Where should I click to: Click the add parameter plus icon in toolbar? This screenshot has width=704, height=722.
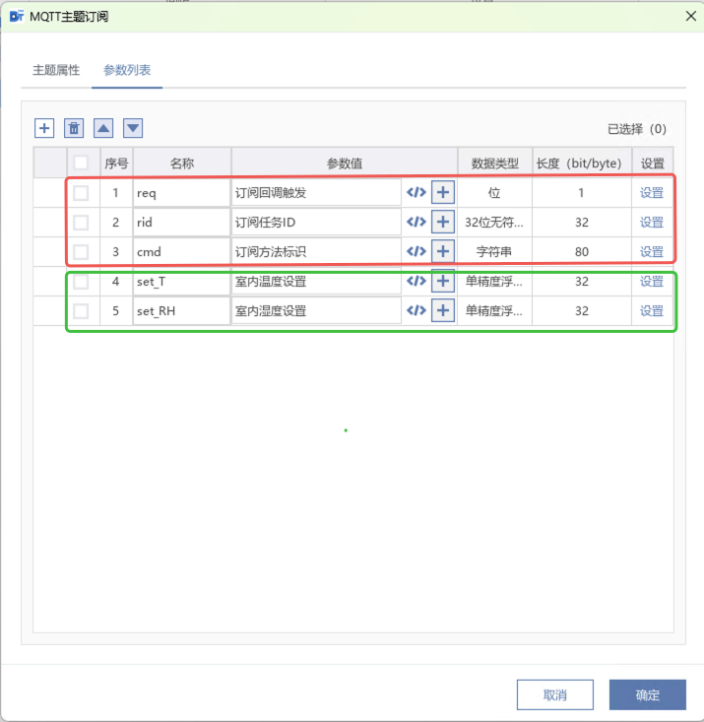coord(44,128)
